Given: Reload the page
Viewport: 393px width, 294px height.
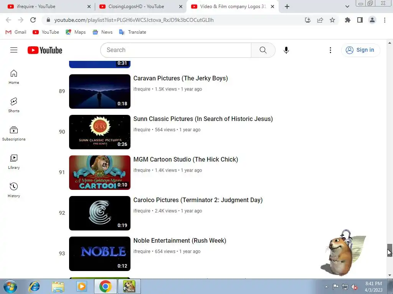Looking at the screenshot, I should pos(33,20).
